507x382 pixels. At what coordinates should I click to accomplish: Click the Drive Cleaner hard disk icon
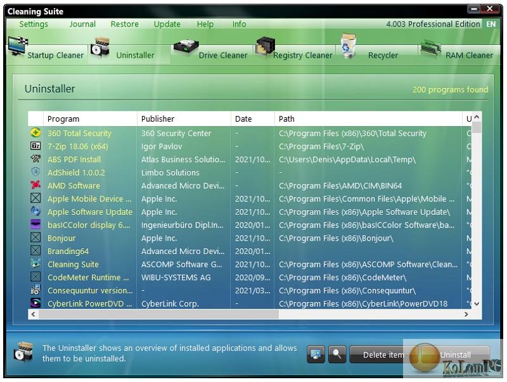186,47
